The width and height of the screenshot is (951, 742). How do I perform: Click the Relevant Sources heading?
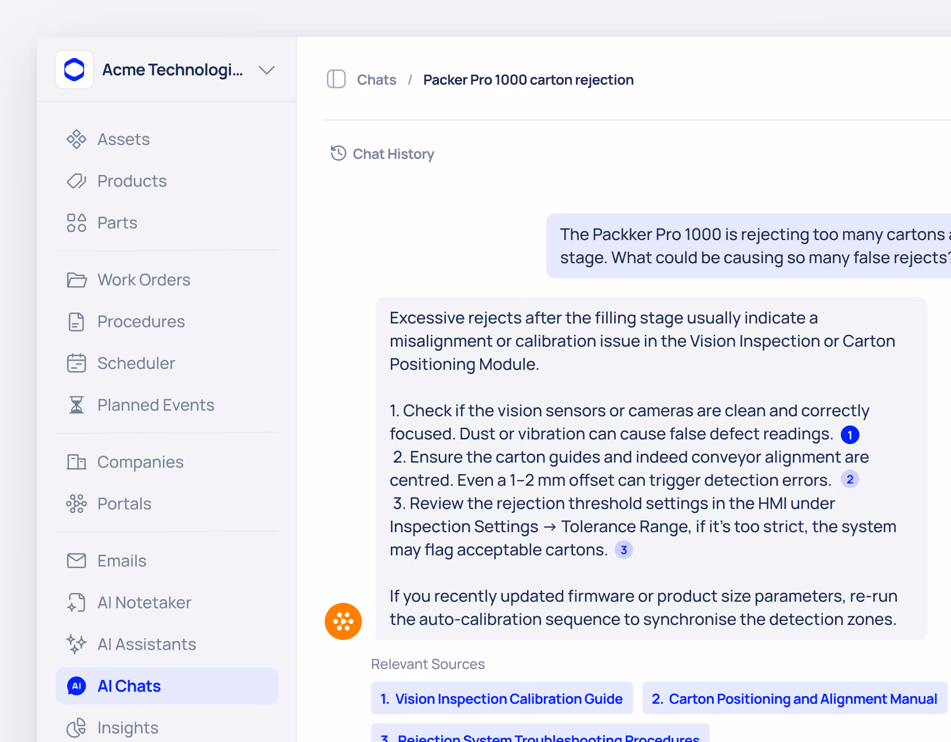tap(428, 664)
